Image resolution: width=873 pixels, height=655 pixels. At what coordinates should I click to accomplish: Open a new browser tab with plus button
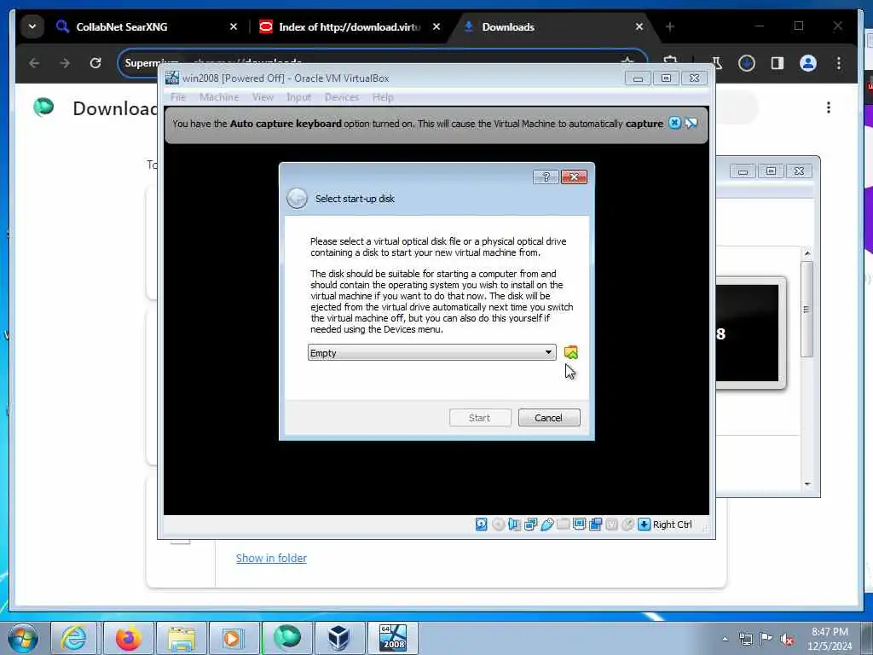click(x=670, y=26)
